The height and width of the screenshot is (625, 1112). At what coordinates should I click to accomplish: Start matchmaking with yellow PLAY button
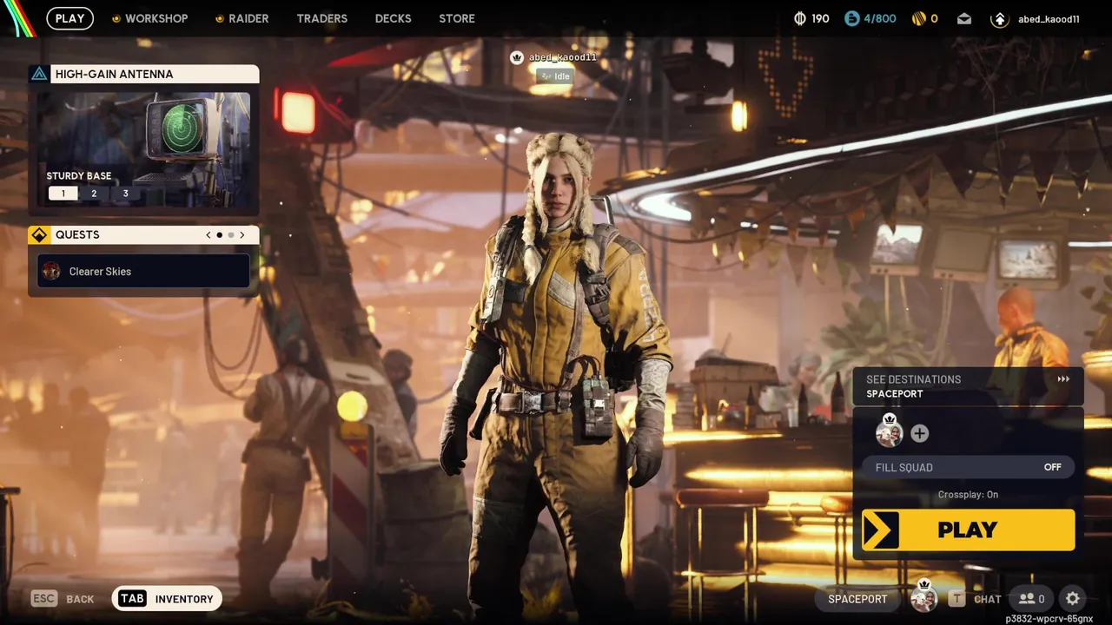(968, 530)
